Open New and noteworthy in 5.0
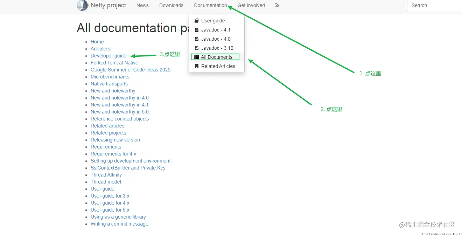The image size is (462, 235). tap(120, 112)
